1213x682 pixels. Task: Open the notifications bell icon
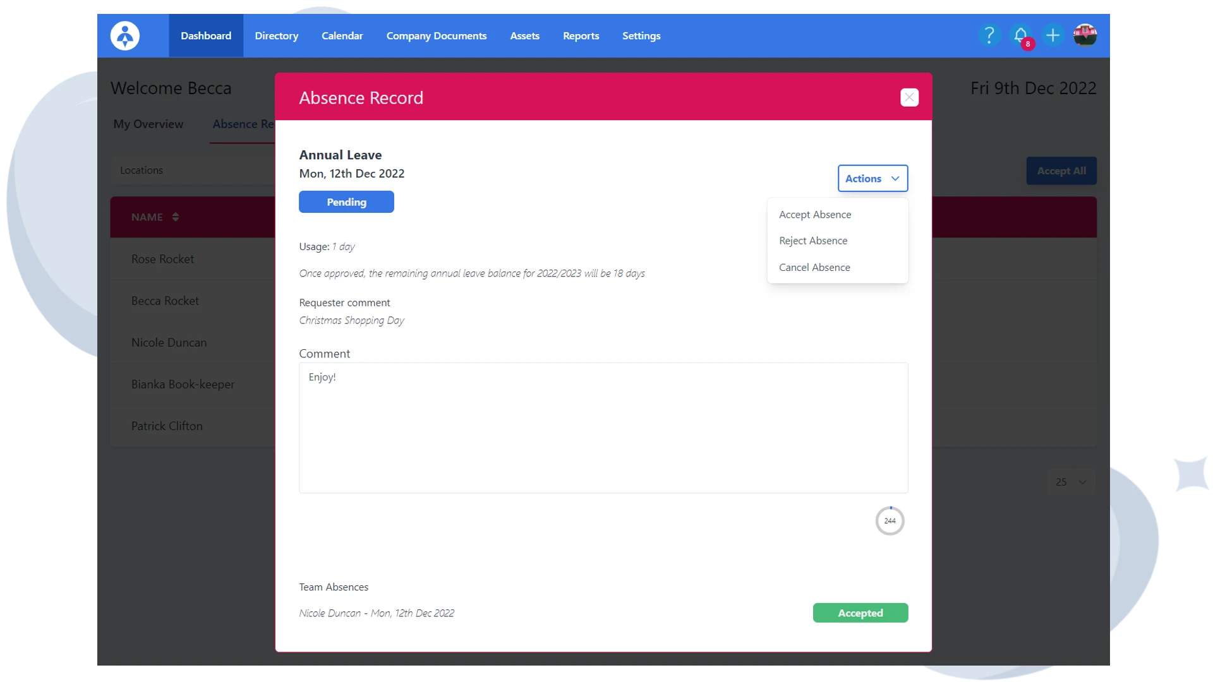tap(1020, 35)
